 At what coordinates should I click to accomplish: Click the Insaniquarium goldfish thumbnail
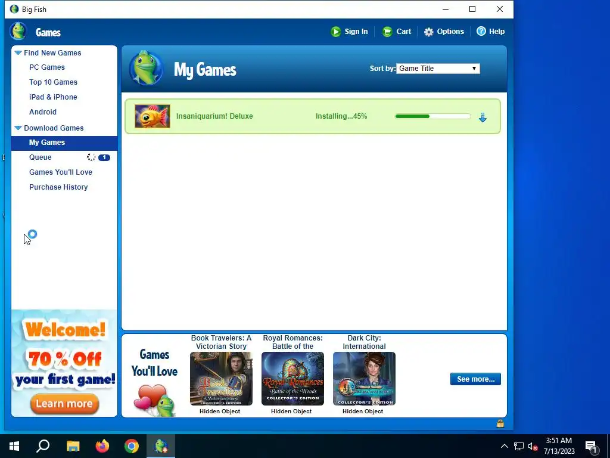point(152,116)
